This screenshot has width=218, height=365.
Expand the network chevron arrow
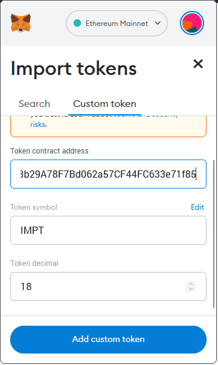[x=158, y=23]
